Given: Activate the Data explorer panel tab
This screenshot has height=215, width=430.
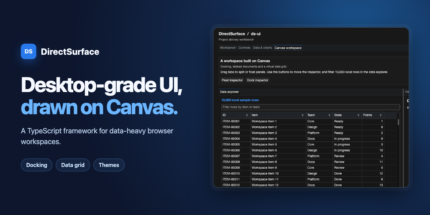Looking at the screenshot, I should click(229, 92).
